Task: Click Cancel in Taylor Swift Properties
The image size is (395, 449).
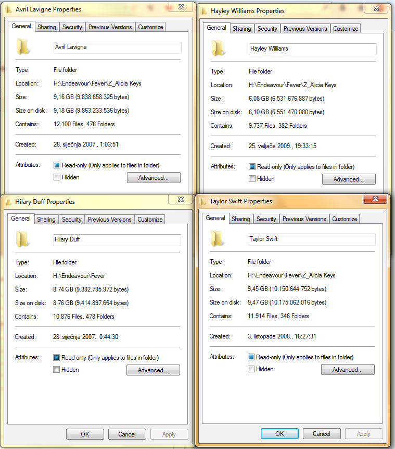Action: pos(322,433)
